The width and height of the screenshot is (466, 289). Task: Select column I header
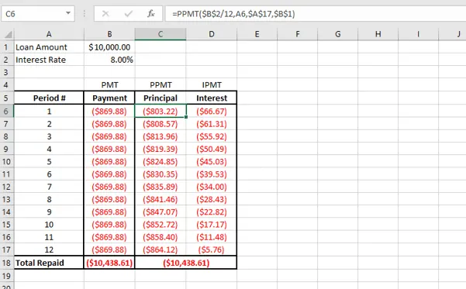coord(419,34)
